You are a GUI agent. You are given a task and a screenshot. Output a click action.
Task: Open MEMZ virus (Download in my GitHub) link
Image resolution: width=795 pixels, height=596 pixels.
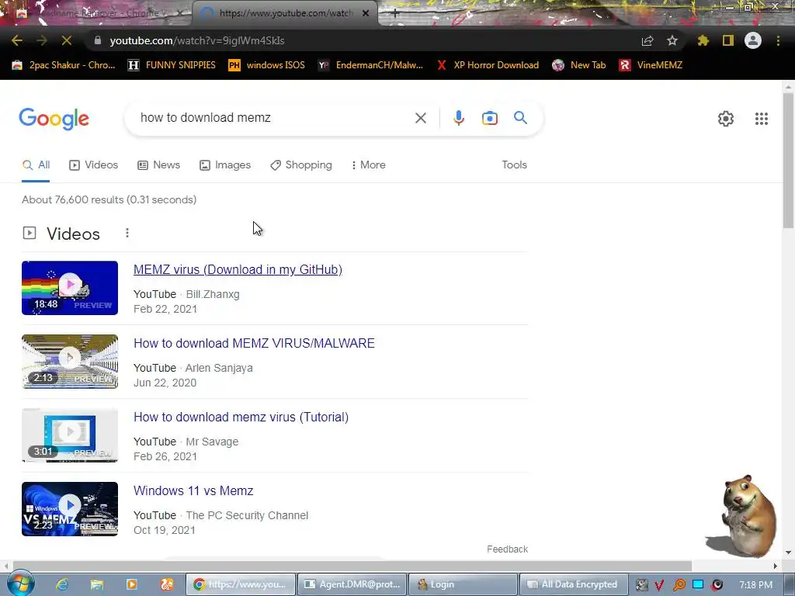[x=238, y=269]
